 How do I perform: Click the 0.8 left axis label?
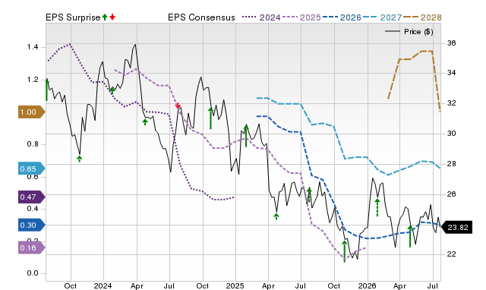tap(33, 144)
